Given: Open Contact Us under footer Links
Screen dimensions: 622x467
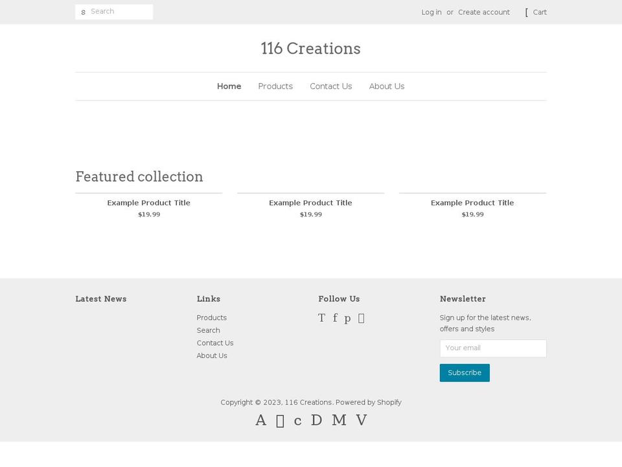Looking at the screenshot, I should coord(215,343).
